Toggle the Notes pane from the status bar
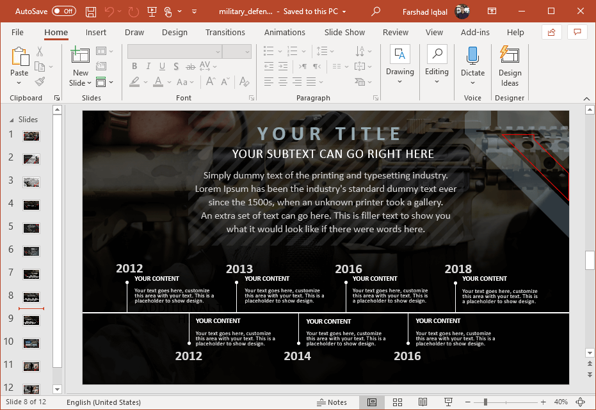The image size is (596, 410). click(x=332, y=402)
